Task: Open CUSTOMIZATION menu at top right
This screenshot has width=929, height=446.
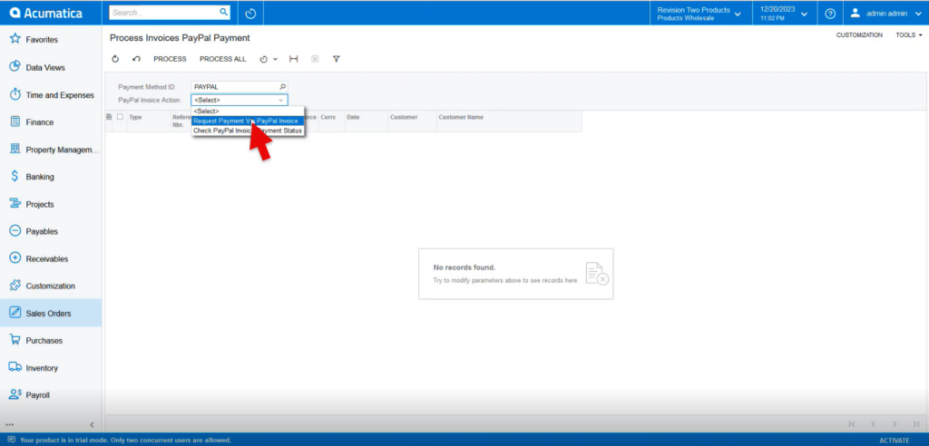Action: (859, 35)
